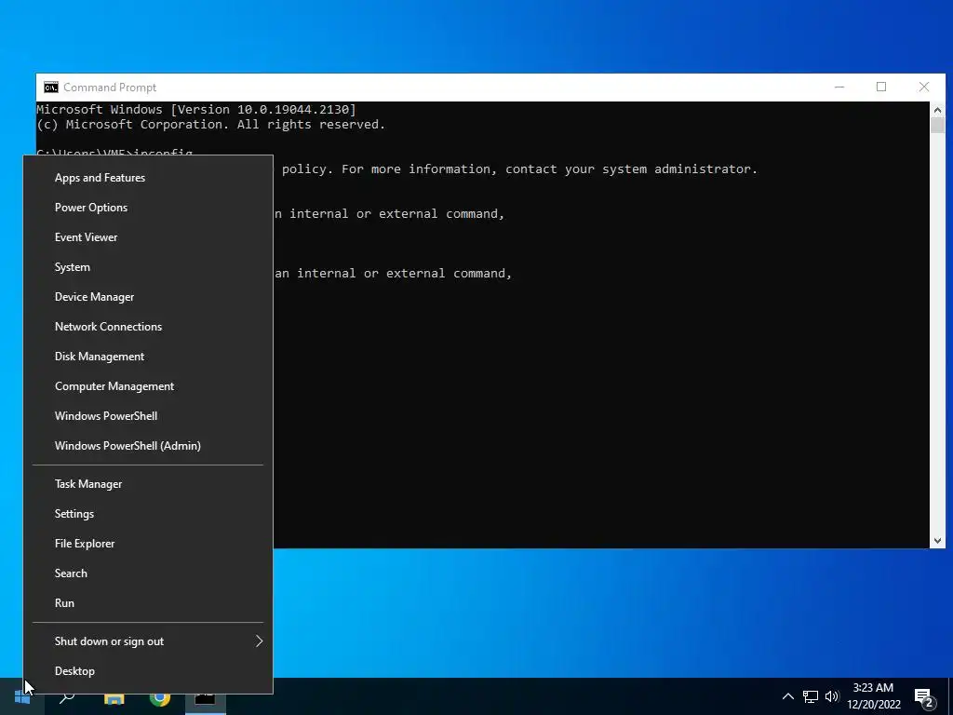The width and height of the screenshot is (953, 715).
Task: Click the "(c) Microsoft Corporation. All rights reserved." line
Action: tap(211, 125)
